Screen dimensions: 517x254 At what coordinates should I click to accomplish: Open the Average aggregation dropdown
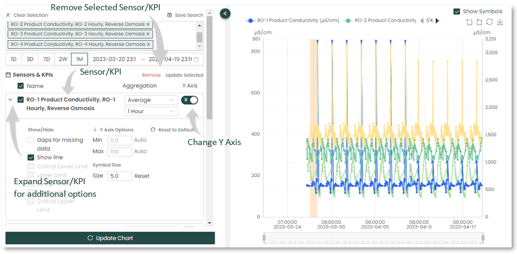click(x=151, y=100)
